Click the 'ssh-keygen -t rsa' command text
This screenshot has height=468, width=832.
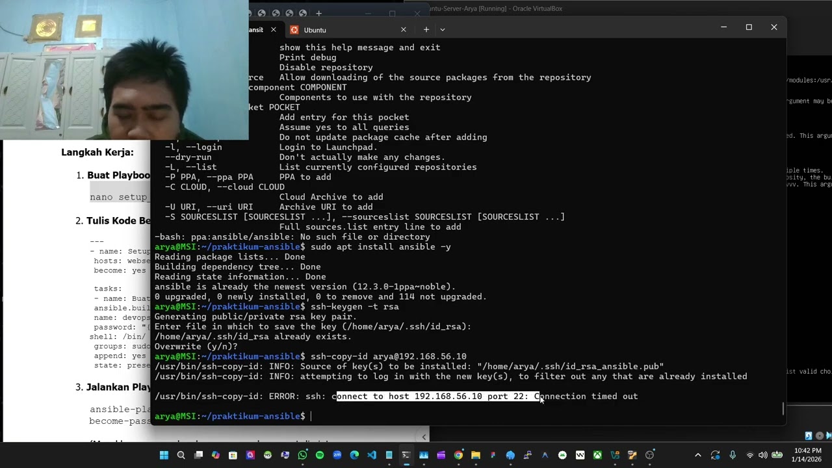click(x=354, y=307)
